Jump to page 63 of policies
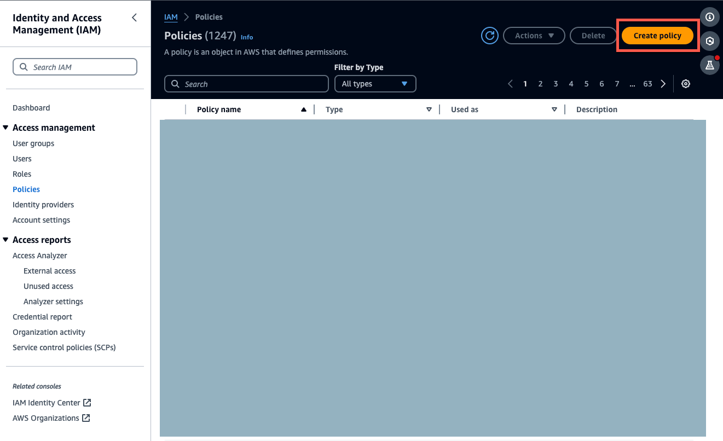The width and height of the screenshot is (723, 441). [647, 84]
